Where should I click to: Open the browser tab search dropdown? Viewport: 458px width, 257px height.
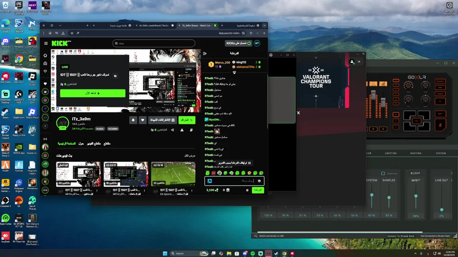click(264, 25)
